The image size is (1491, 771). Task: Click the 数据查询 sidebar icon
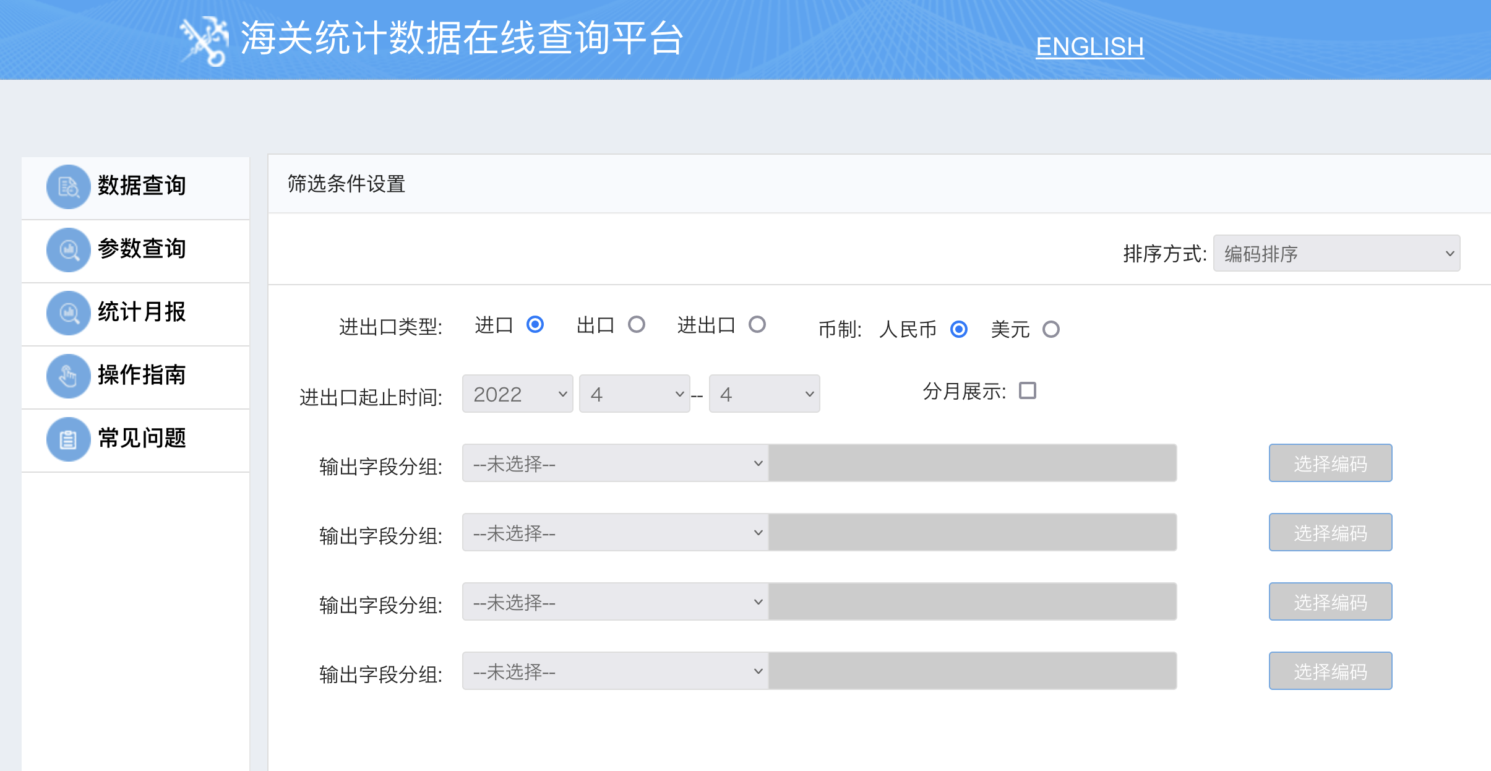[x=68, y=186]
